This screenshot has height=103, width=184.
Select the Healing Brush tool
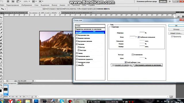click(x=1, y=37)
